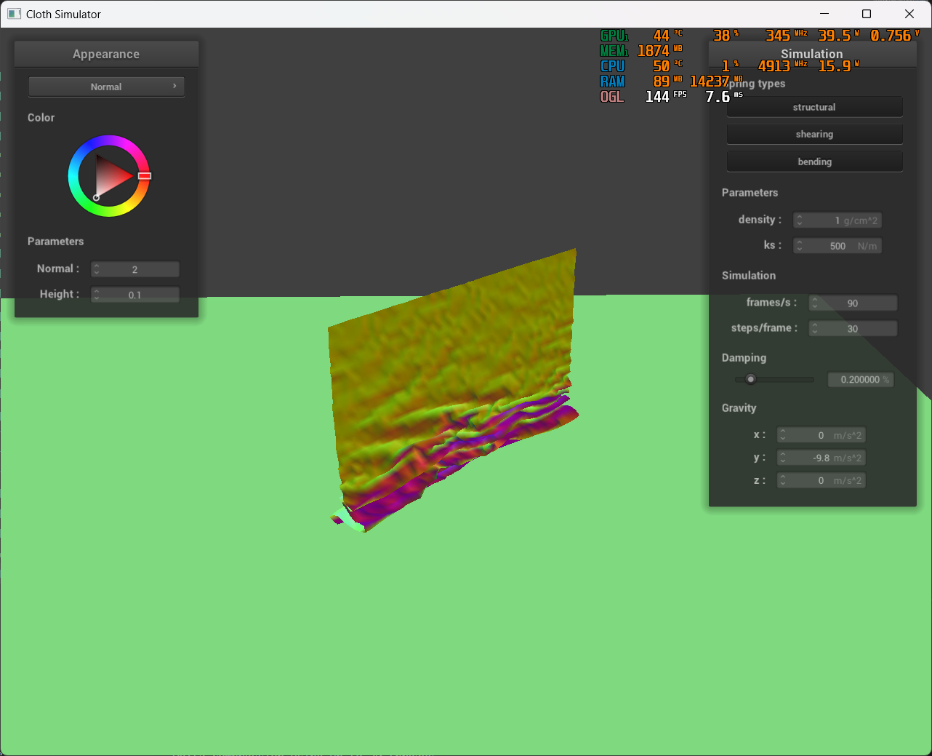Click the Height parameter value field
The height and width of the screenshot is (756, 932).
coord(135,295)
